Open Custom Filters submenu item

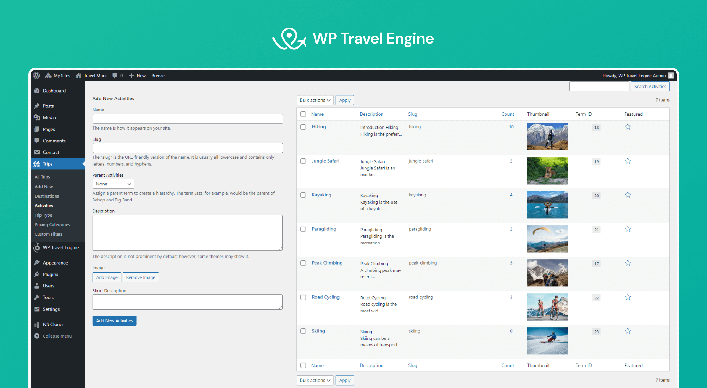(48, 234)
